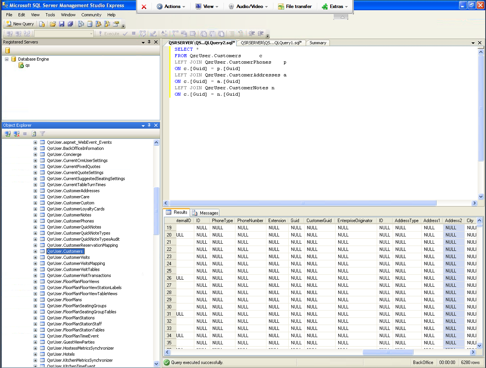Click Connect icon in Object Explorer toolbar
486x368 pixels.
[8, 133]
